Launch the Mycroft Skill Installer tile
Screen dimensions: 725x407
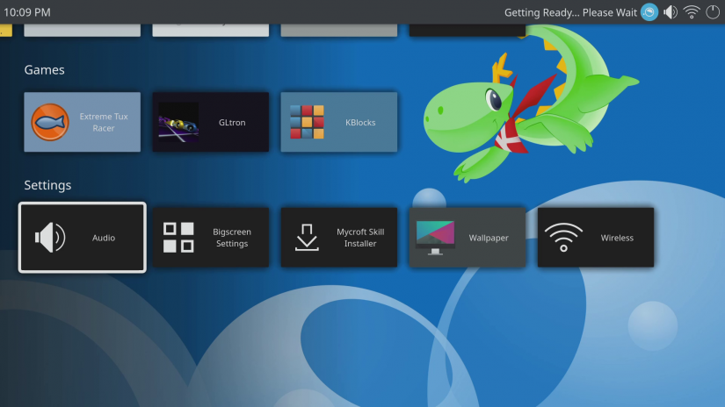(x=339, y=237)
